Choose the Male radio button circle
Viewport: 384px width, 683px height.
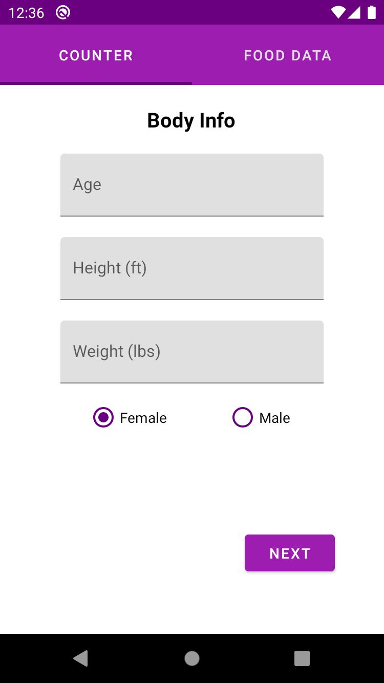243,418
